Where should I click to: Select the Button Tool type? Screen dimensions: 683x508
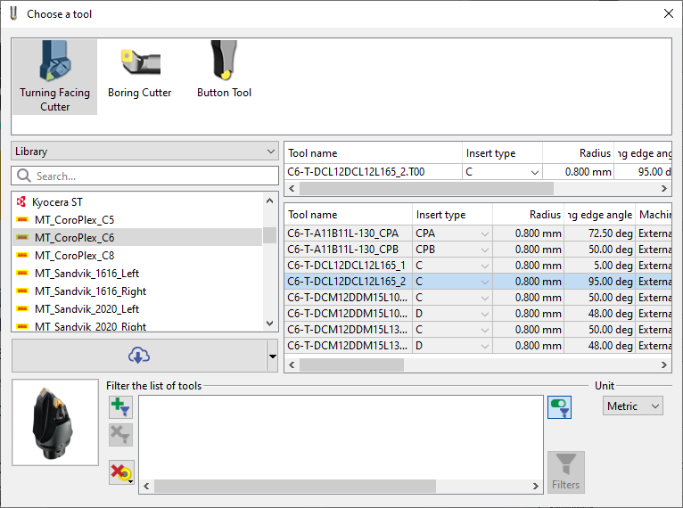[224, 71]
